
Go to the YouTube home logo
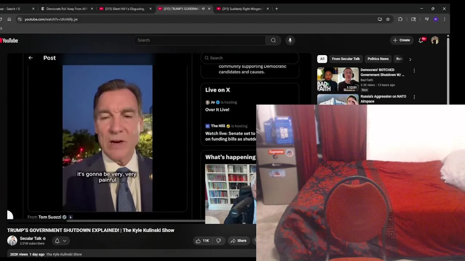(9, 41)
